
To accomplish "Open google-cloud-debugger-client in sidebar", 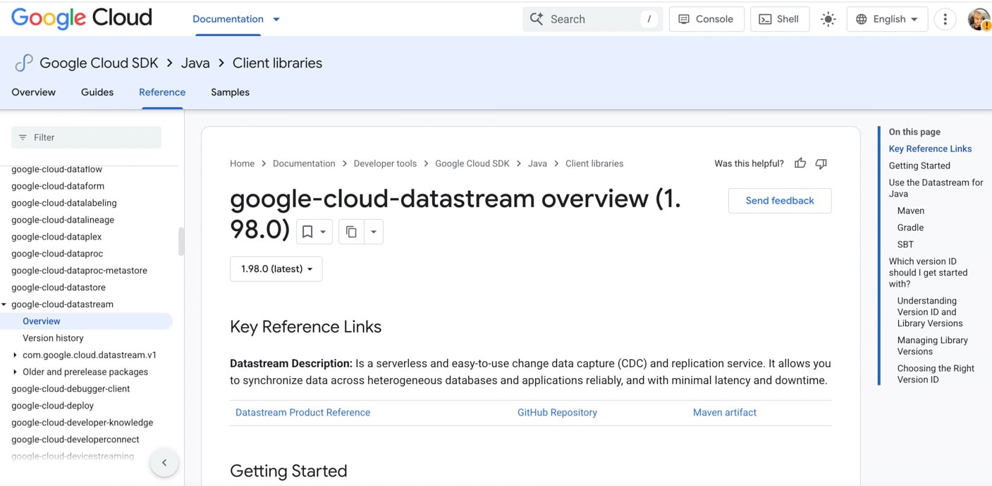I will pos(71,389).
